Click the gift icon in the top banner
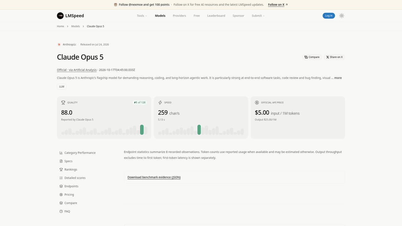Screen dimensions: 402x226 pyautogui.click(x=116, y=5)
